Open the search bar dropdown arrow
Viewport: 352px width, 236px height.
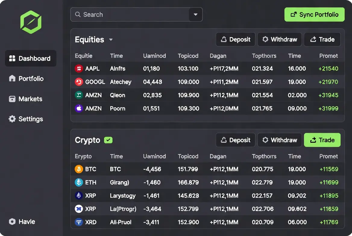[x=196, y=14]
